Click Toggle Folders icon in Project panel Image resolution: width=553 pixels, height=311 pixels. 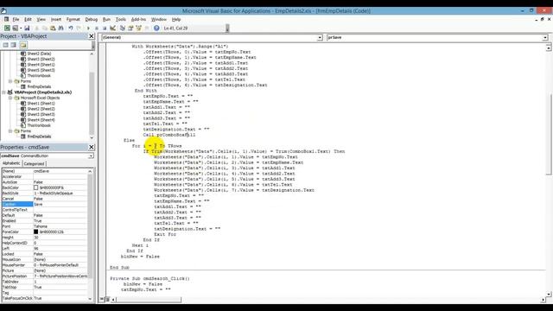click(x=23, y=45)
